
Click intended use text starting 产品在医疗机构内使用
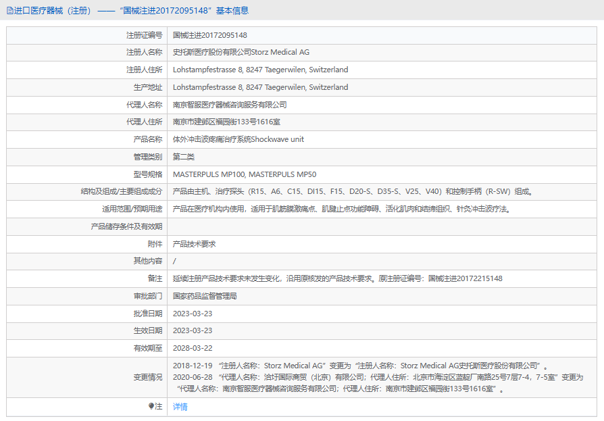point(342,209)
